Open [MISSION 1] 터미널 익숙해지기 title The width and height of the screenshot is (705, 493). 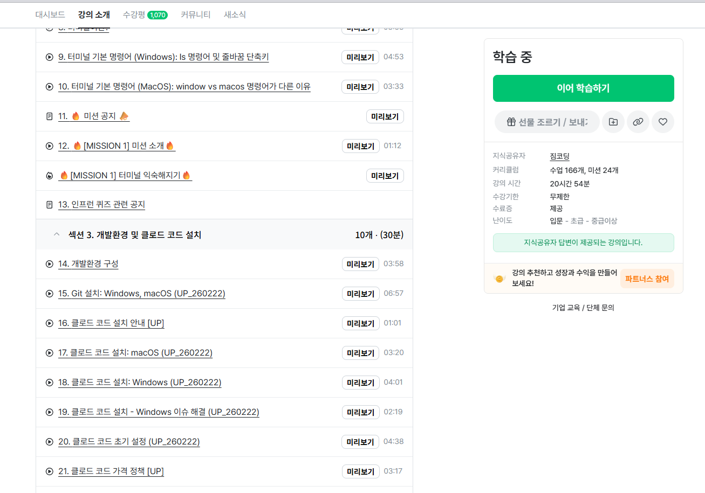[125, 176]
